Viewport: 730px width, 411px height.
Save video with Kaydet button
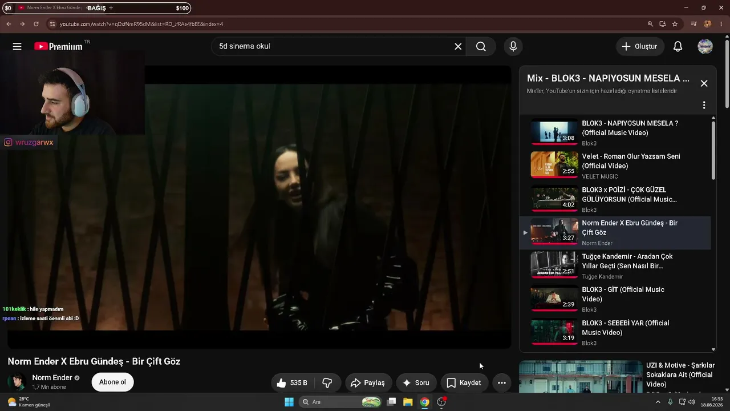tap(464, 382)
